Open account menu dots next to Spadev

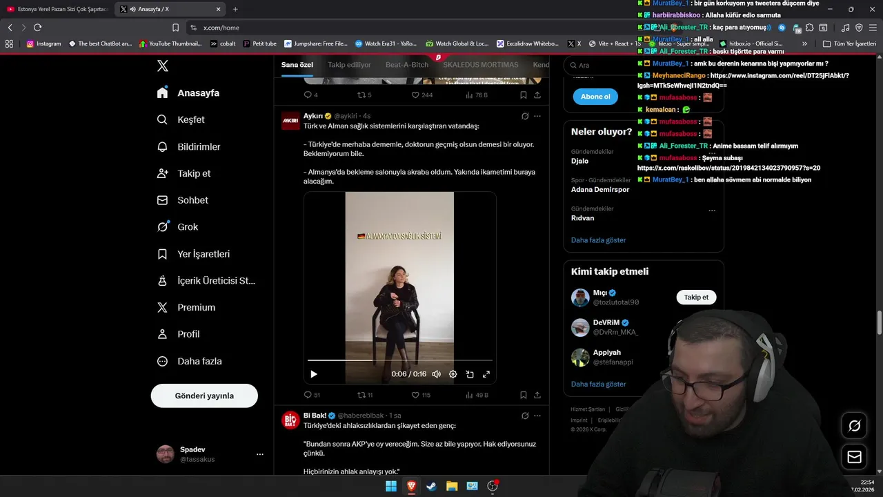pos(260,454)
